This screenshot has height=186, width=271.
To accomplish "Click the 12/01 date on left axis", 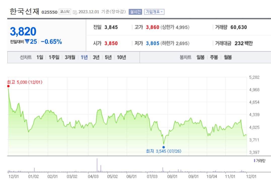I will coord(14,176).
